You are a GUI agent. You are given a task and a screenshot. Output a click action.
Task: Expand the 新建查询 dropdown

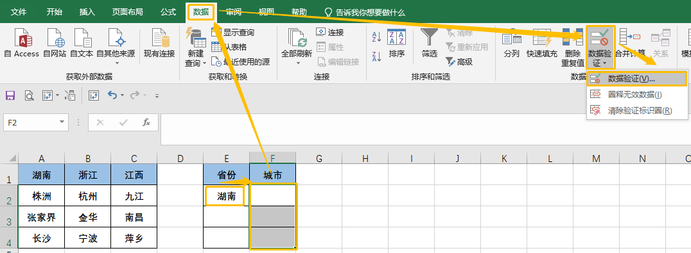pyautogui.click(x=204, y=63)
